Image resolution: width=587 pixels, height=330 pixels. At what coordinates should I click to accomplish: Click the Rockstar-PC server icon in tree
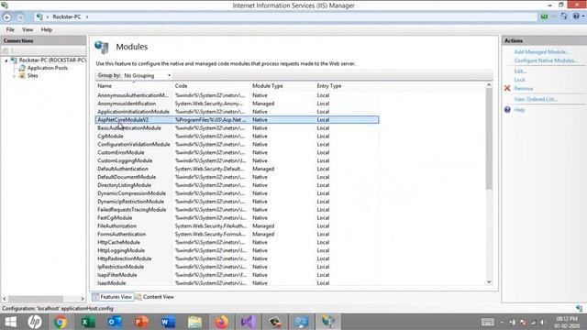(x=14, y=60)
